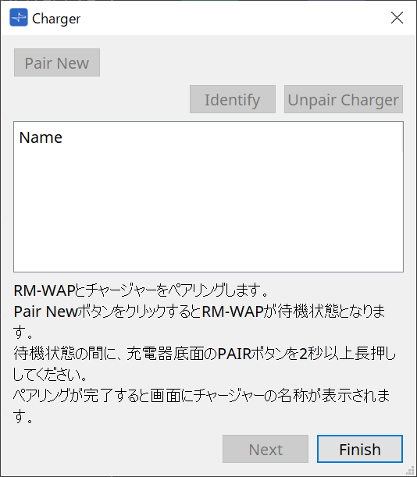Select the focused Finish button
Screen dimensions: 417x477
point(360,449)
